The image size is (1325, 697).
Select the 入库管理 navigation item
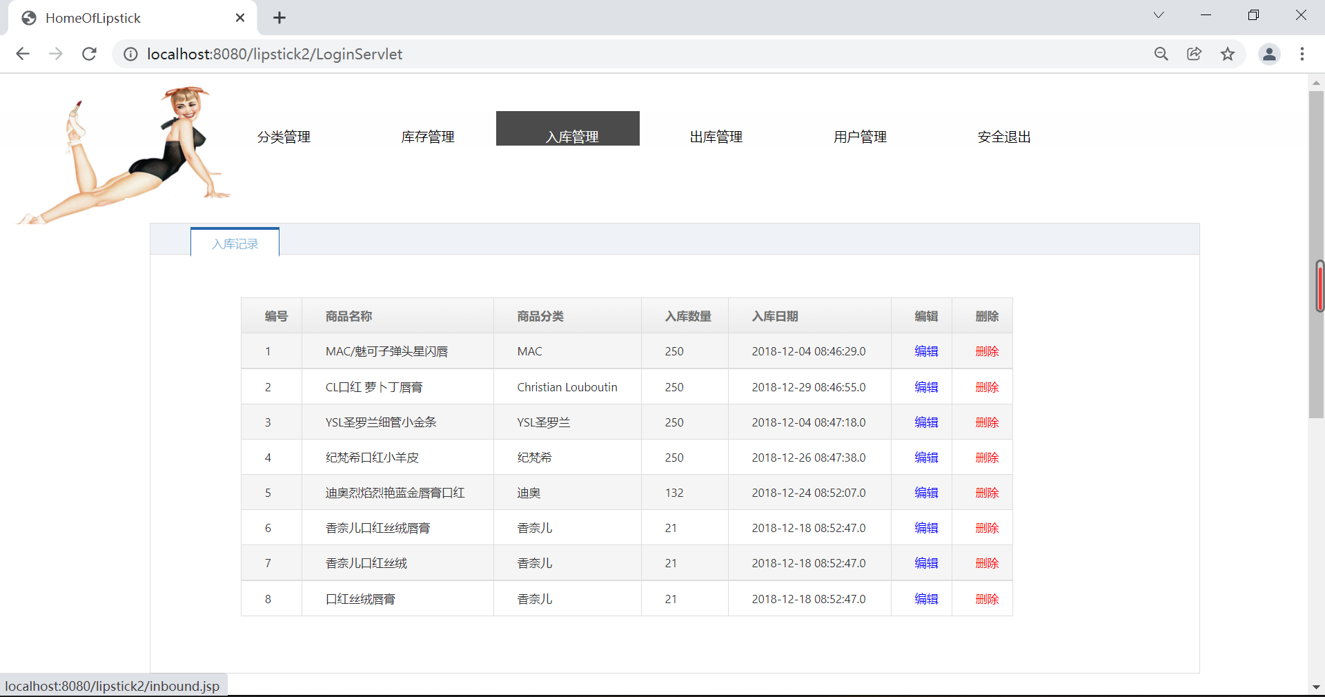[x=568, y=128]
